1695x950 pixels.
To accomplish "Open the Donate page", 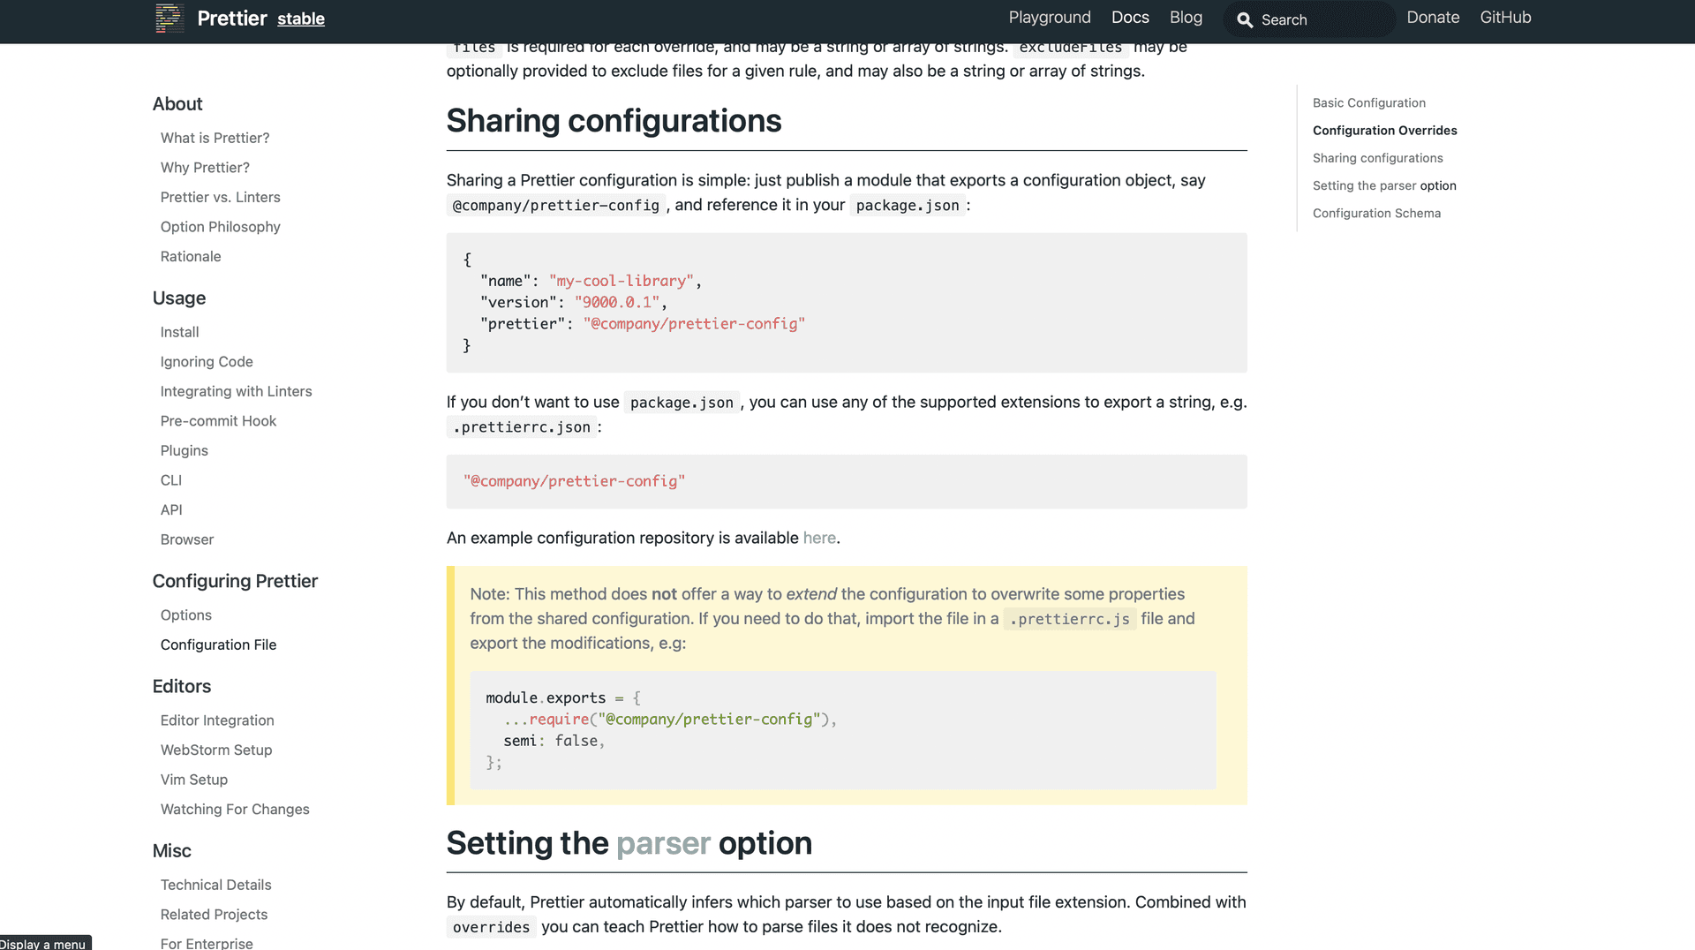I will click(1433, 18).
